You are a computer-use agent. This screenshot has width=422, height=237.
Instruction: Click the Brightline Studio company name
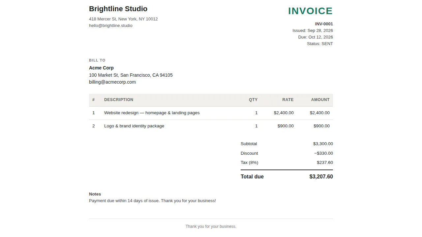(x=118, y=9)
